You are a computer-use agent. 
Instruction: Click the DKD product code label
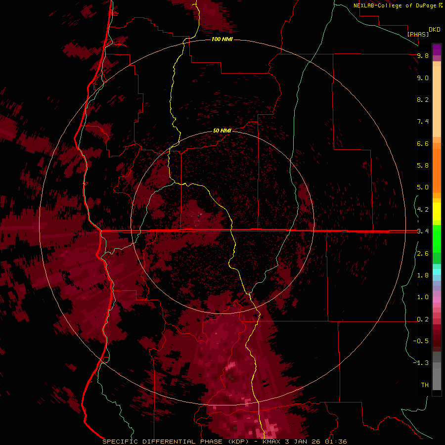[435, 29]
